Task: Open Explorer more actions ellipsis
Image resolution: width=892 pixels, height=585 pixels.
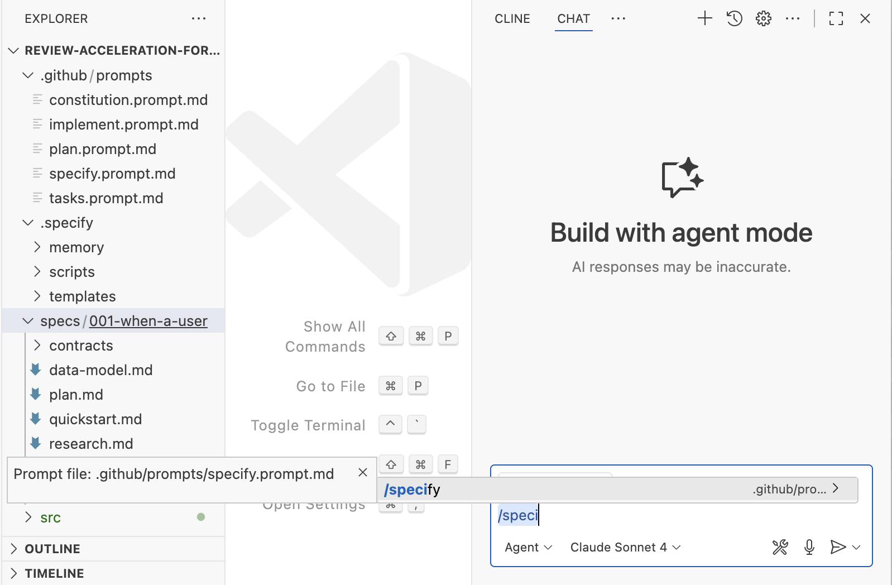Action: click(x=199, y=18)
